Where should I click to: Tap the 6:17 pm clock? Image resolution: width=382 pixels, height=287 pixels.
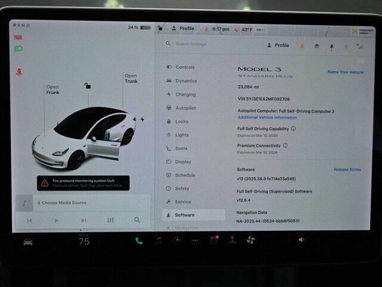tap(221, 29)
